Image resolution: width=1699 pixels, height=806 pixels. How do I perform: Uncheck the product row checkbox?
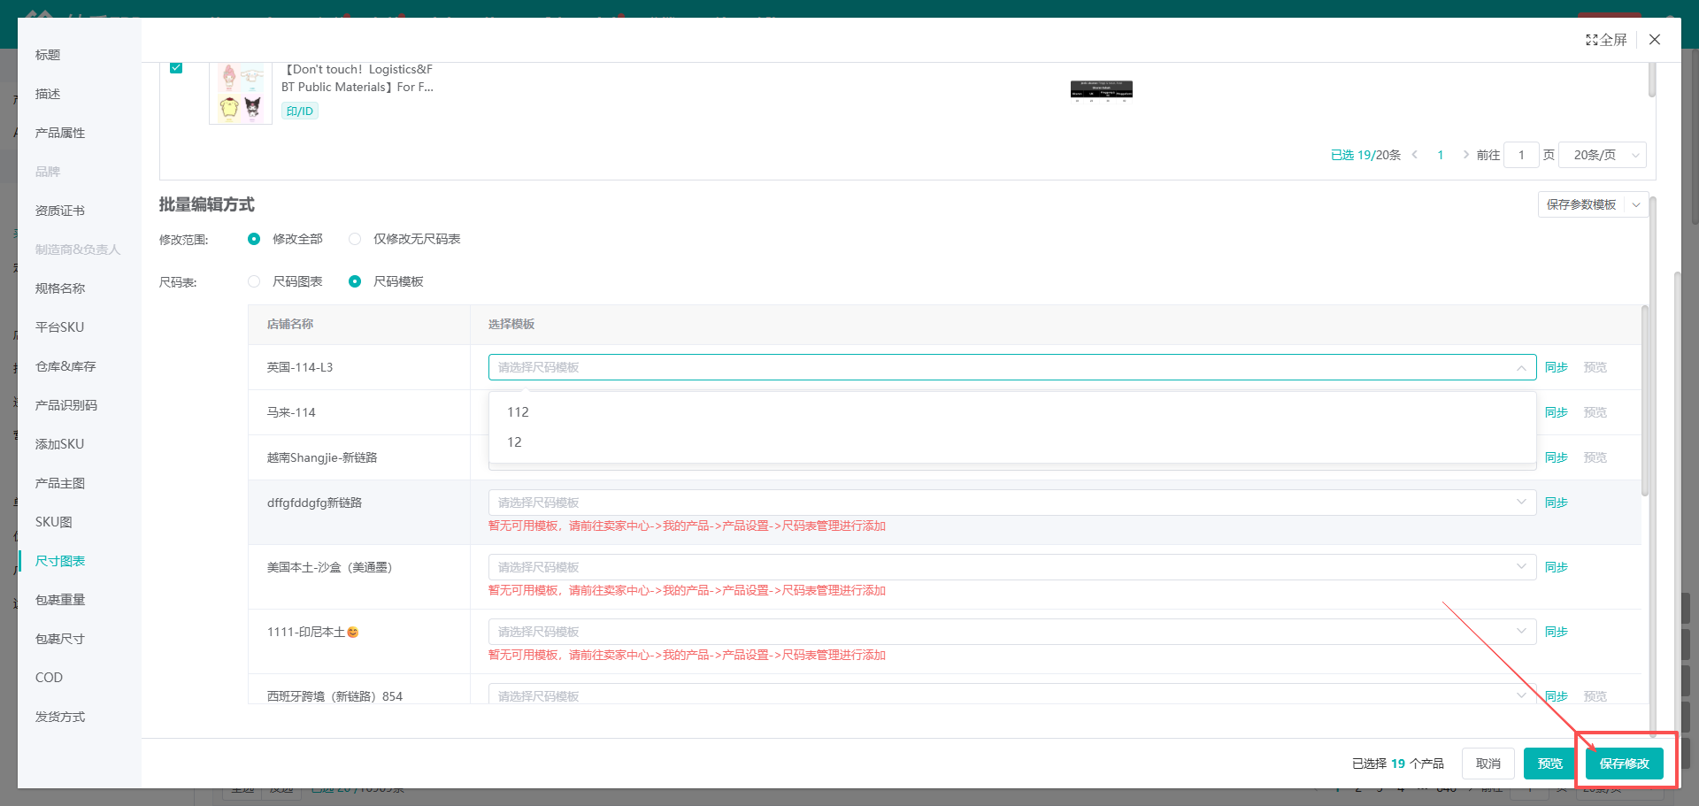[x=176, y=68]
